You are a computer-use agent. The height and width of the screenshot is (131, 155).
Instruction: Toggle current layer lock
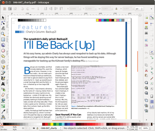point(37,128)
